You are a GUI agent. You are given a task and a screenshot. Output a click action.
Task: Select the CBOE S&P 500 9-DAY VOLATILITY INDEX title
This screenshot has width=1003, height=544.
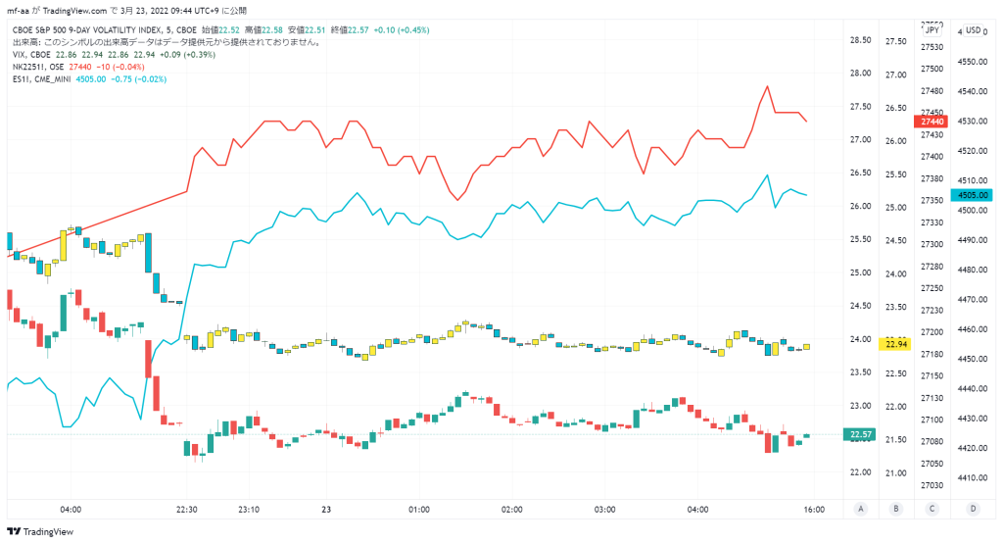(104, 30)
